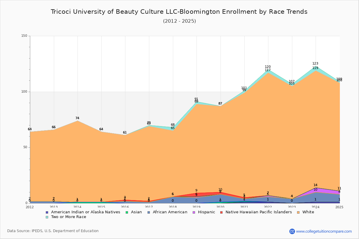Click the African American legend swatch
The image size is (359, 239).
pyautogui.click(x=149, y=212)
